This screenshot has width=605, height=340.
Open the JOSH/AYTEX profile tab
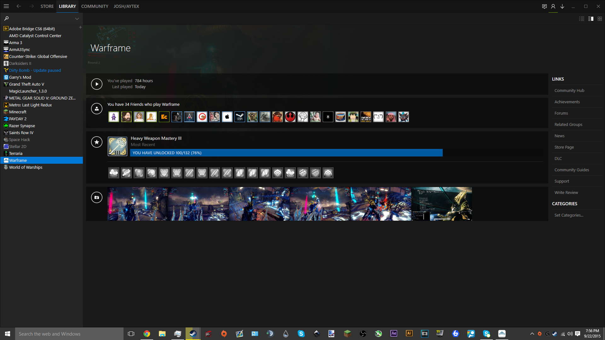[126, 6]
